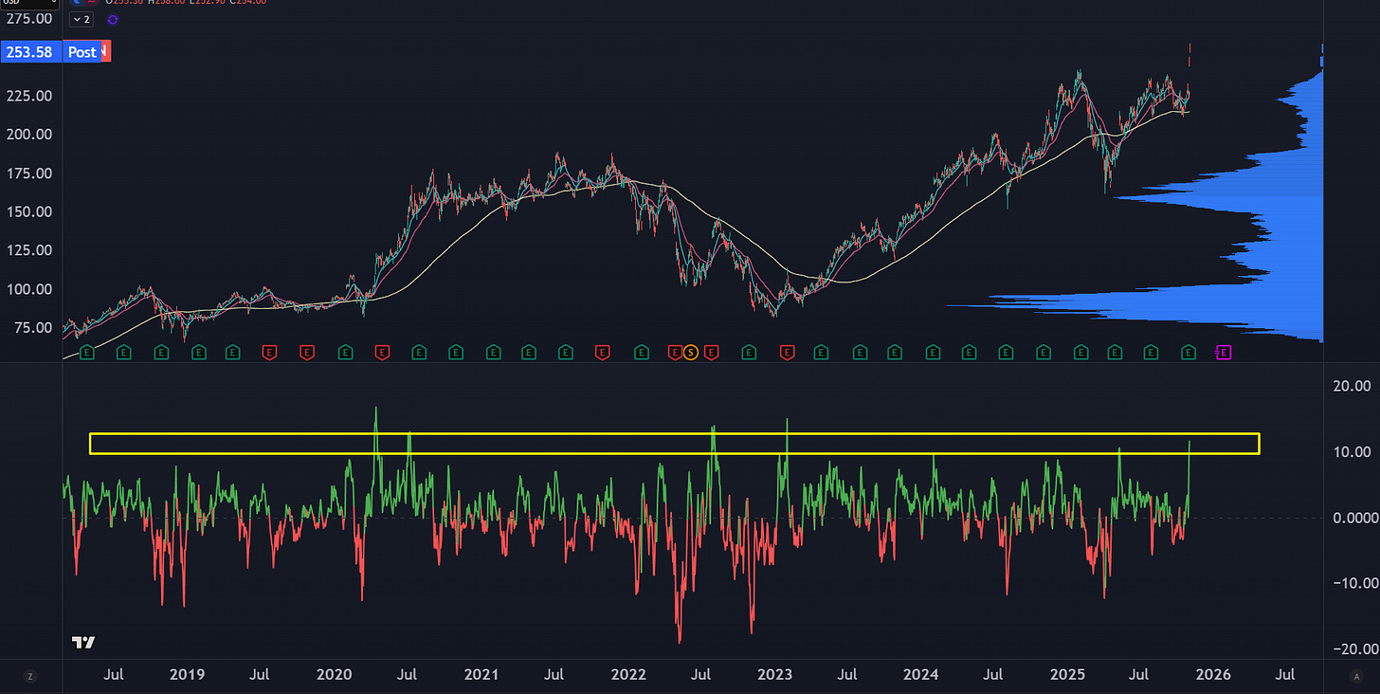Click the leftmost green earnings marker
The width and height of the screenshot is (1380, 694).
click(x=86, y=353)
